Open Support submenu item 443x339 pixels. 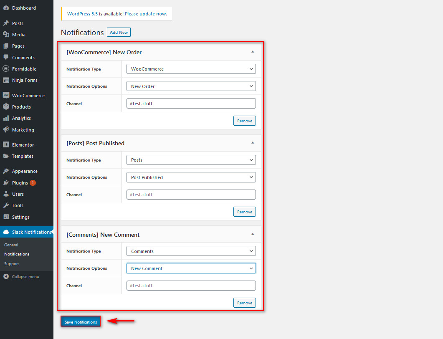coord(12,263)
